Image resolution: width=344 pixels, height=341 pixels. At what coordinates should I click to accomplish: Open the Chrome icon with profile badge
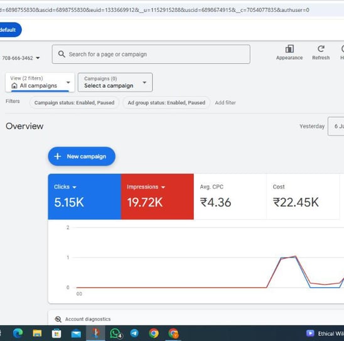[173, 333]
